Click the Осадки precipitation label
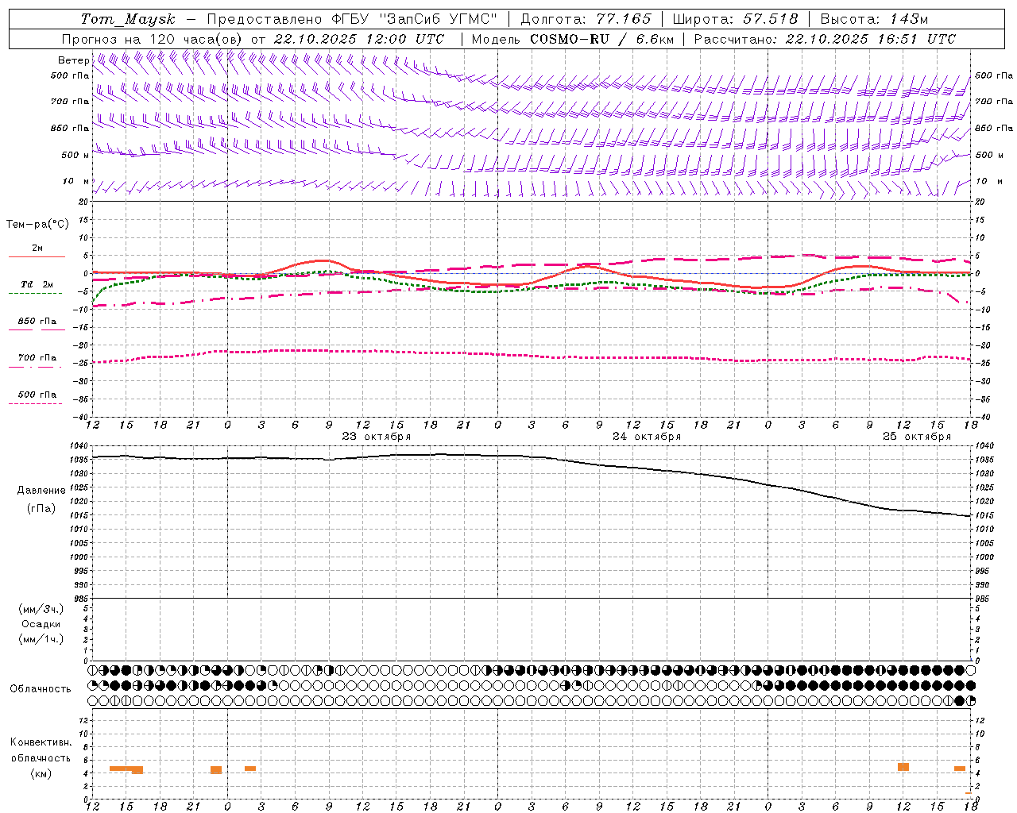This screenshot has width=1017, height=813. coord(41,624)
